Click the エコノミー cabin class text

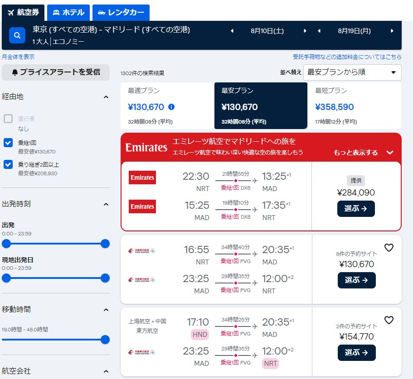[68, 42]
